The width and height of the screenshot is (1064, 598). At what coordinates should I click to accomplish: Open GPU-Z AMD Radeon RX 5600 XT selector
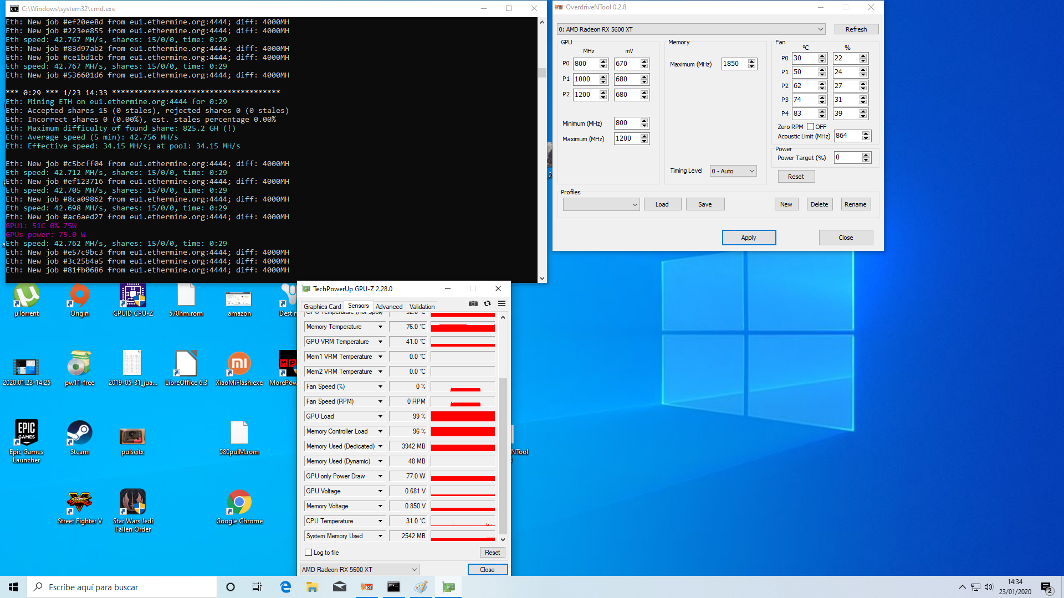tap(359, 570)
